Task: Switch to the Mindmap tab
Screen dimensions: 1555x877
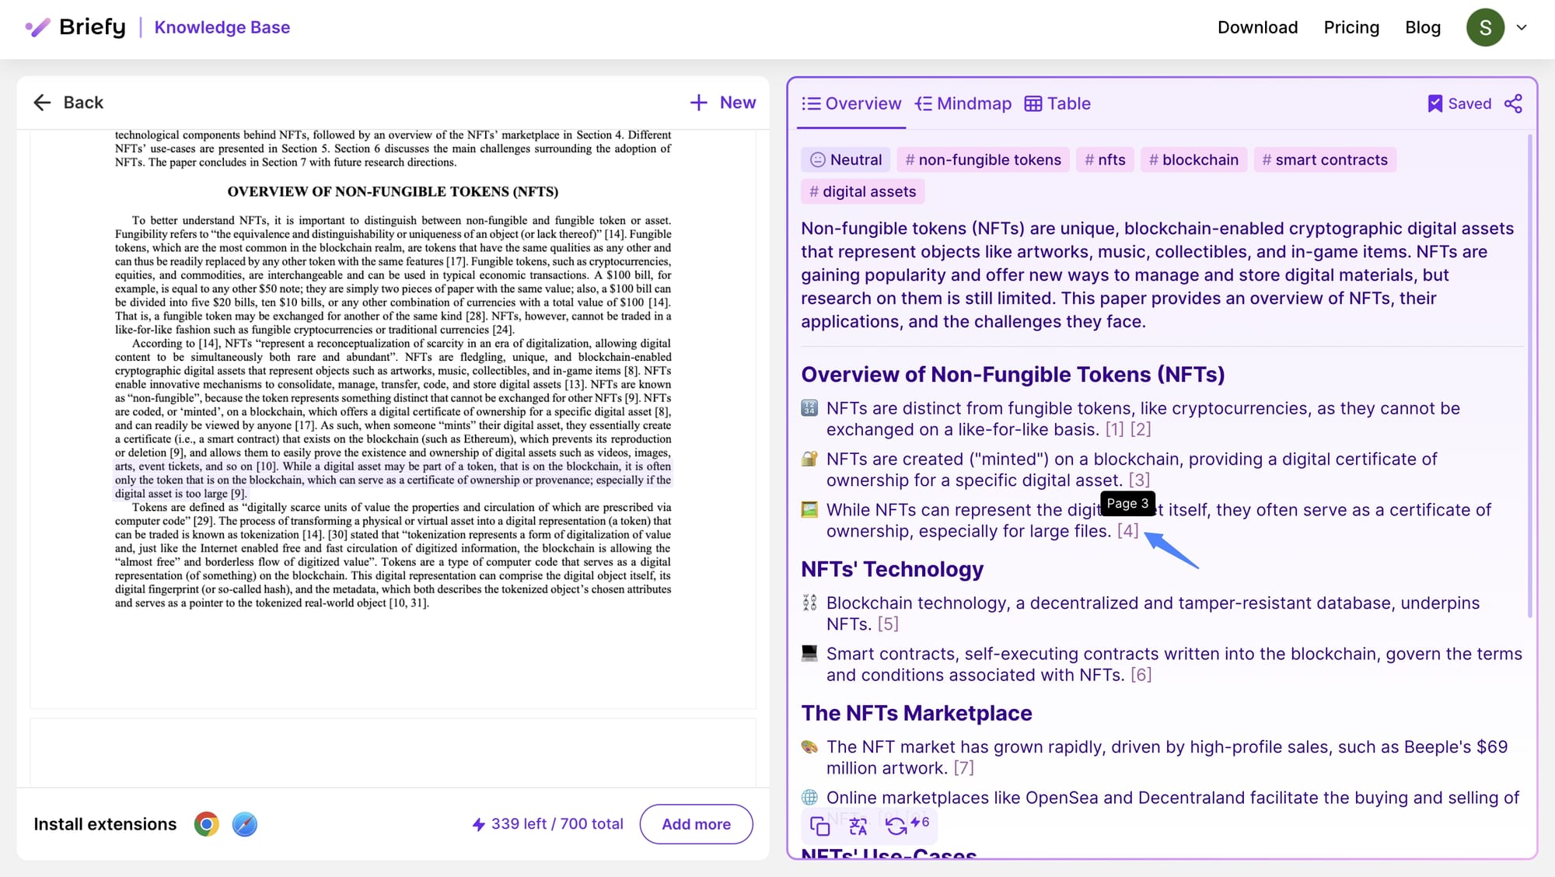Action: coord(963,103)
